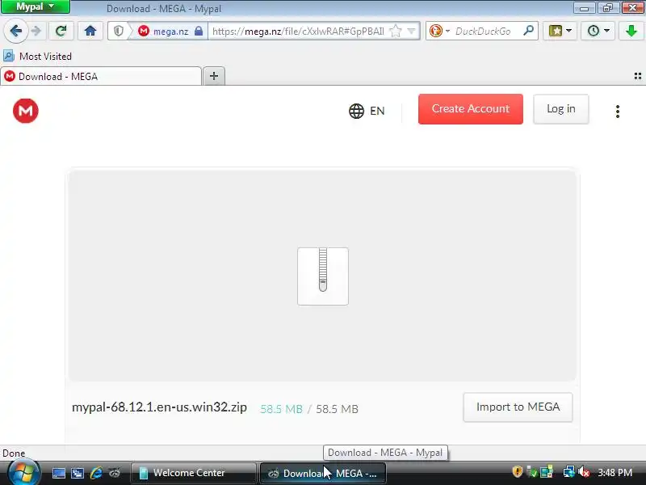Click the Log in button
This screenshot has height=485, width=646.
560,109
